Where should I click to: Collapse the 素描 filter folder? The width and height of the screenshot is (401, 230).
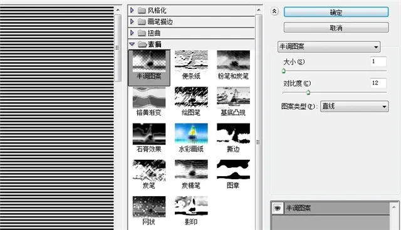click(132, 44)
